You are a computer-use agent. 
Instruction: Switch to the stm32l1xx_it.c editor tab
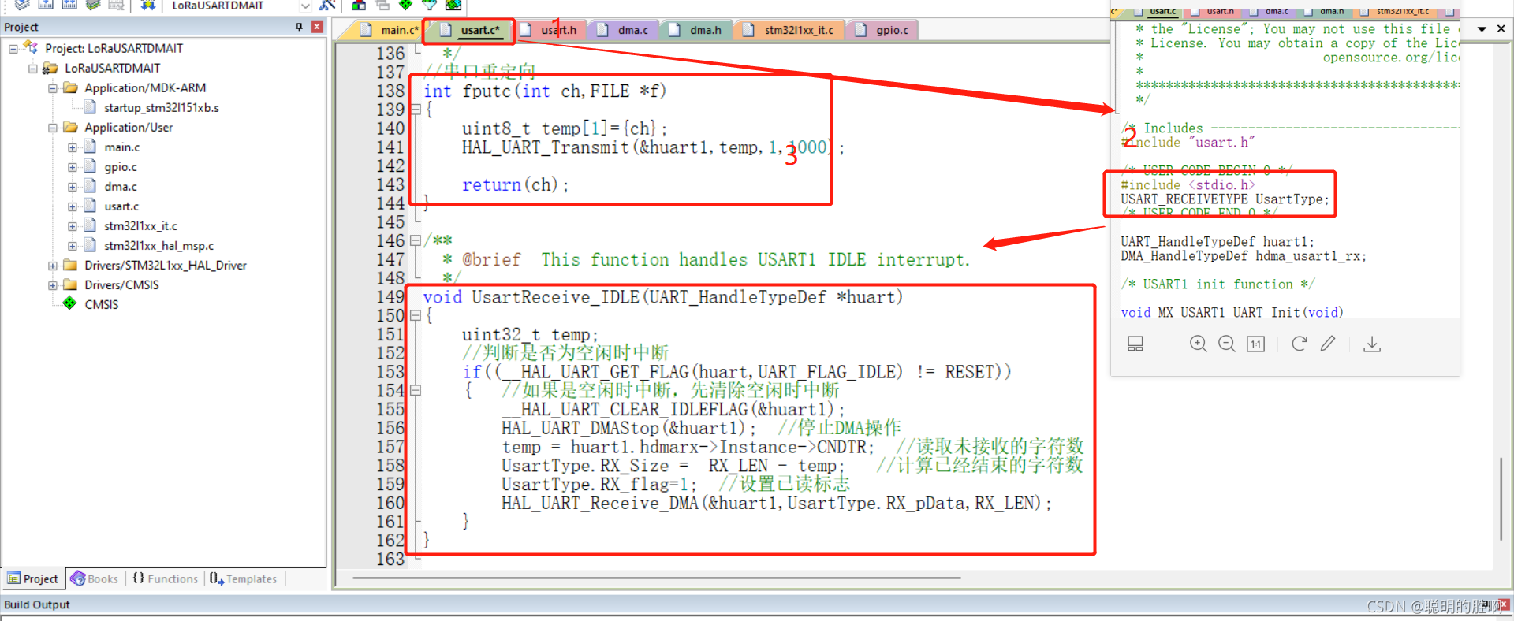pos(789,30)
